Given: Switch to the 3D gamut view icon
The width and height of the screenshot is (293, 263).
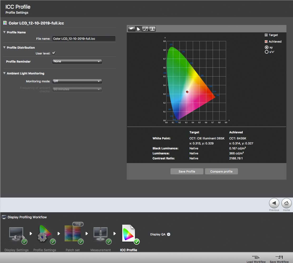Looking at the screenshot, I should pos(131,29).
